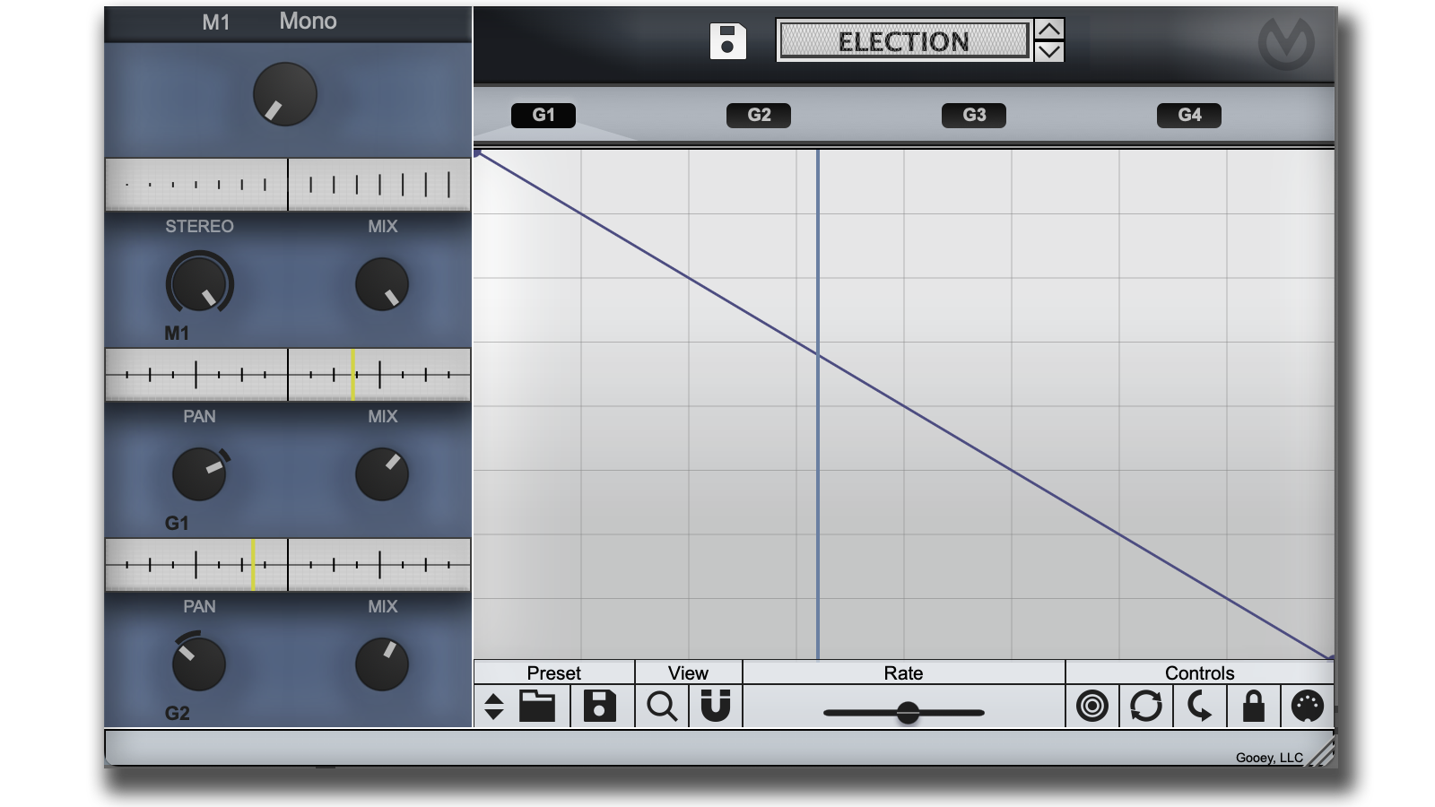Click the Controls section label
Image resolution: width=1435 pixels, height=807 pixels.
click(x=1200, y=673)
